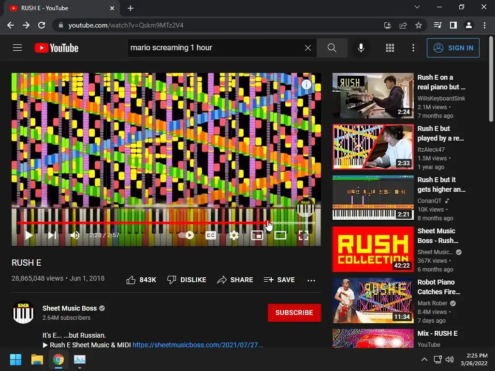Click Mark Rober channel name
Screen dimensions: 495x371
coord(432,303)
